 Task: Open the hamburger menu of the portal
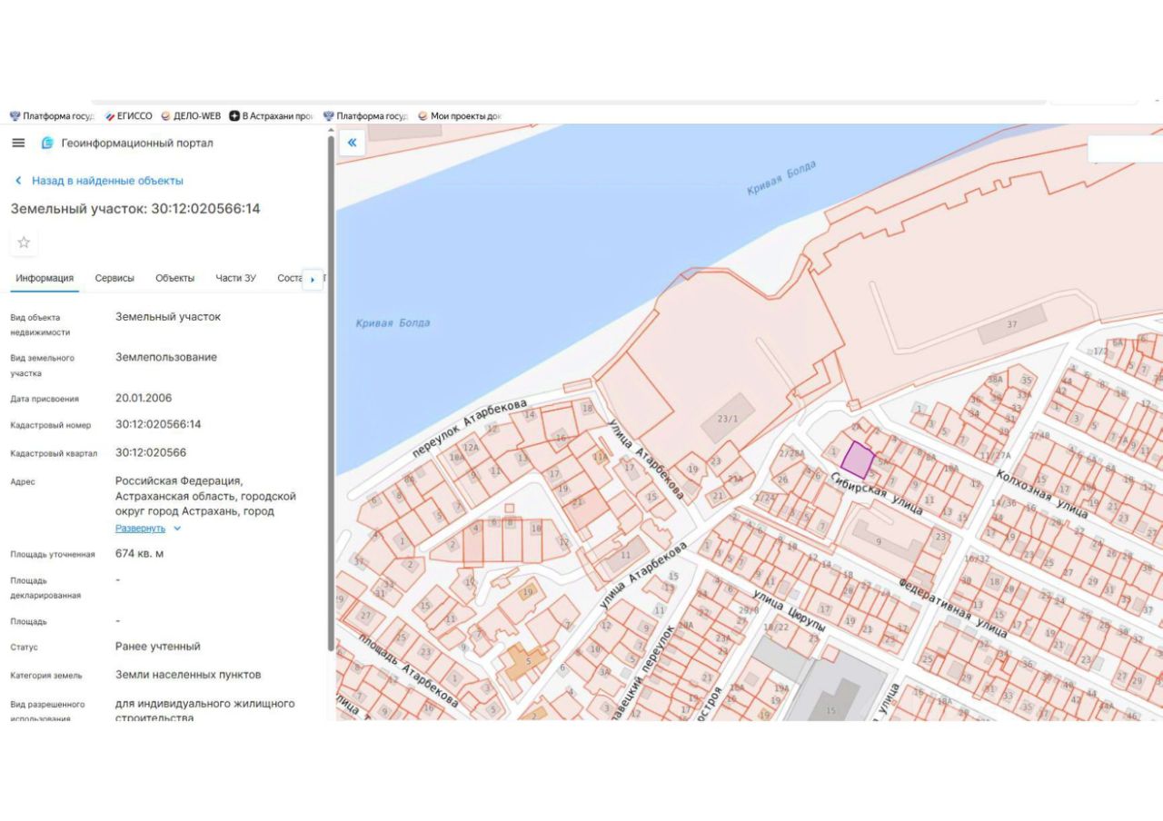pyautogui.click(x=18, y=143)
